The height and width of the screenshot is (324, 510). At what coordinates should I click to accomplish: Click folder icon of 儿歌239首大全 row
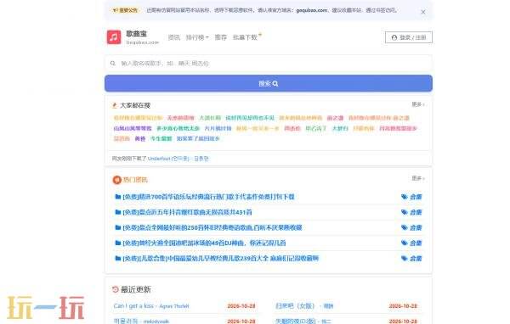tap(118, 258)
